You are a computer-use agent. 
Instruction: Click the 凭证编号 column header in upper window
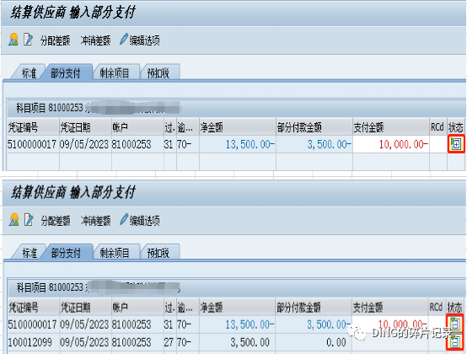(34, 128)
